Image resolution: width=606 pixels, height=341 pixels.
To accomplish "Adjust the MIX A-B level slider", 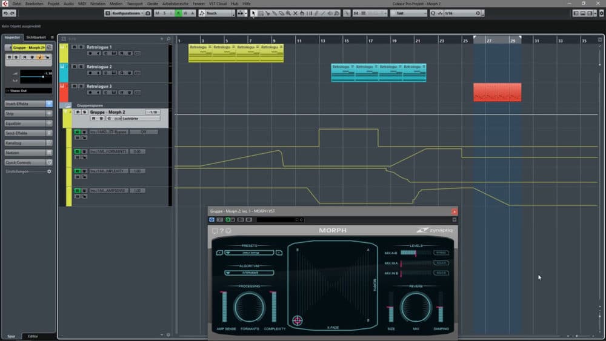I will pos(416,253).
